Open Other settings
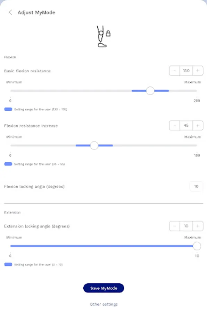Screen dimensions: 207x313 (103, 304)
